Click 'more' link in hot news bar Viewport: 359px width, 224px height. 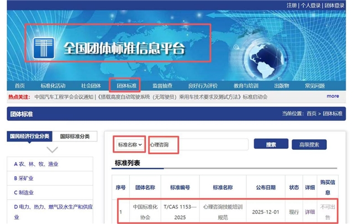(x=332, y=96)
